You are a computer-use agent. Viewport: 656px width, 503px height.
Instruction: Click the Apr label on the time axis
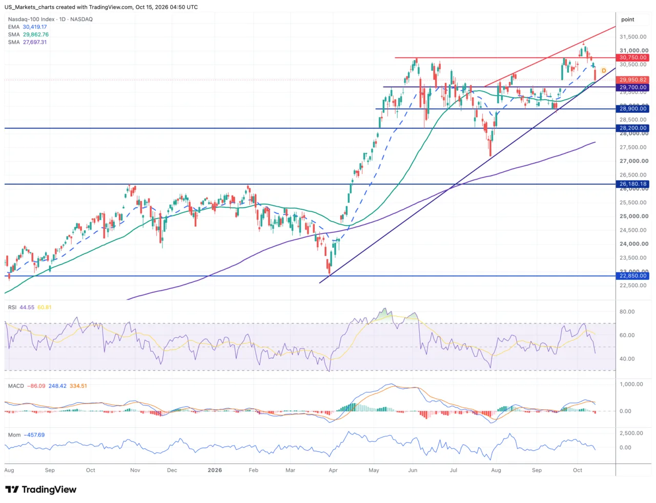(333, 470)
